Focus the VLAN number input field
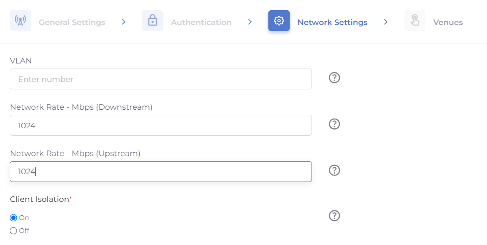 (161, 79)
